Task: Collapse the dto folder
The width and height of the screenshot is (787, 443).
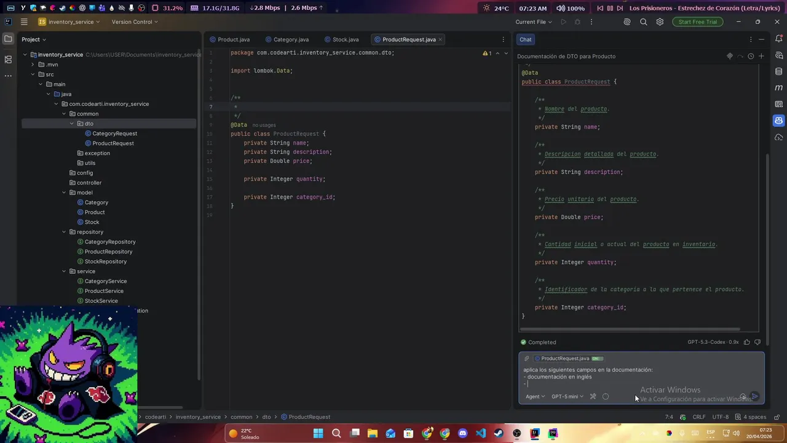Action: point(71,124)
